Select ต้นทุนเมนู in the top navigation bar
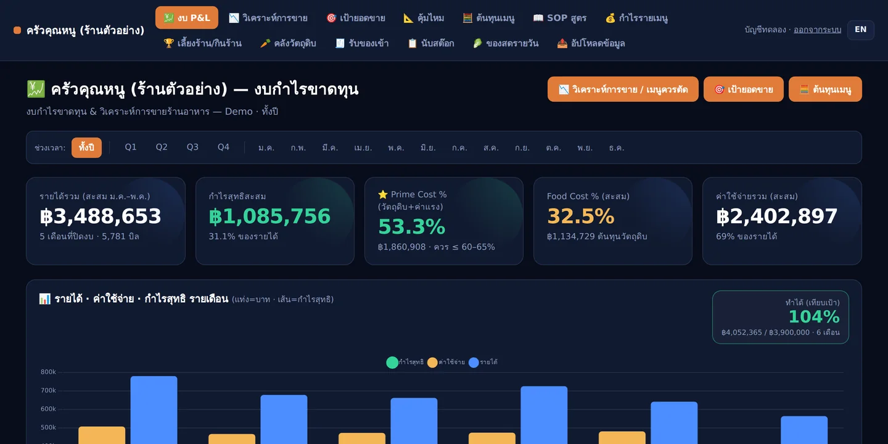Viewport: 888px width, 444px height. click(488, 18)
